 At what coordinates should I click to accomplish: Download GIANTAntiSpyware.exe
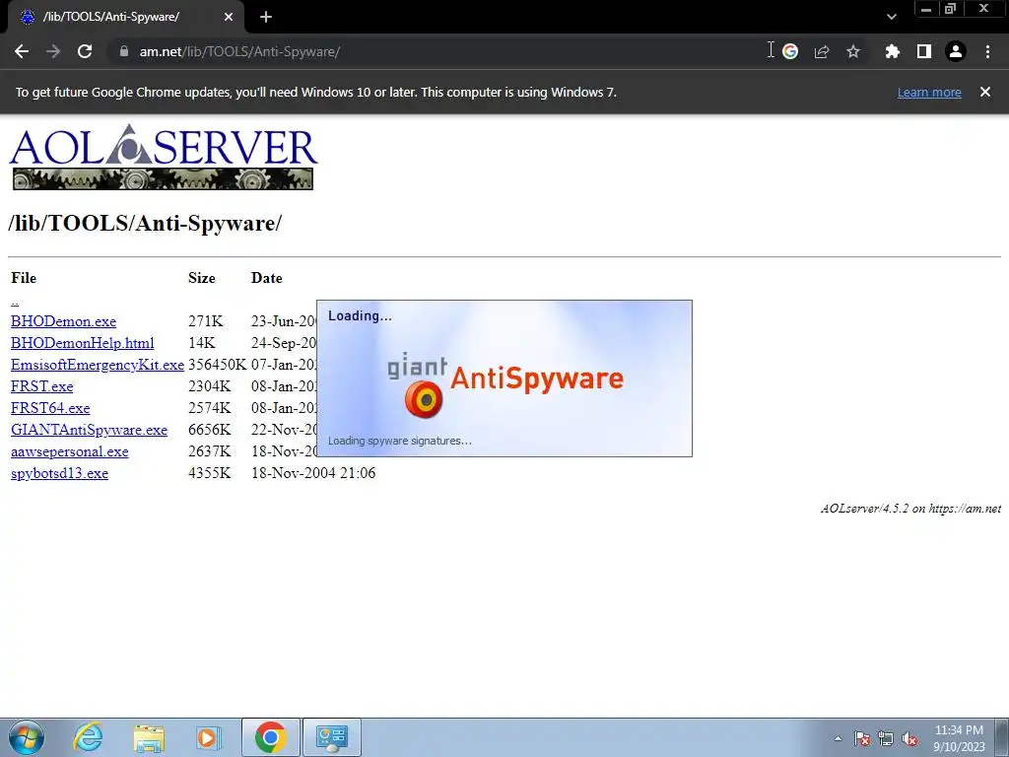click(89, 430)
